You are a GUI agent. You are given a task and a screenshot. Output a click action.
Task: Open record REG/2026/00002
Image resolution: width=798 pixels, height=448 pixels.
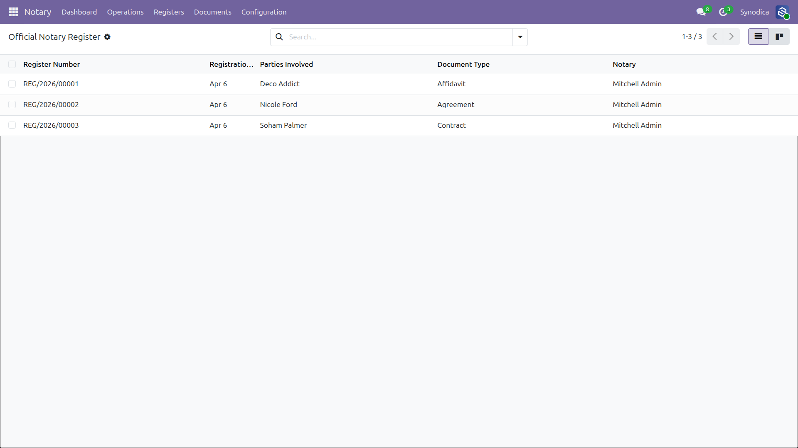tap(51, 105)
